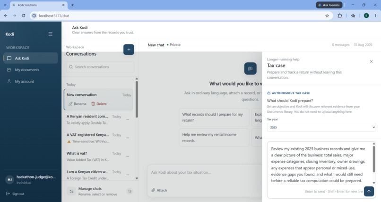Open options for 'What is vat?' conversation
This screenshot has height=202, width=381.
(x=127, y=156)
